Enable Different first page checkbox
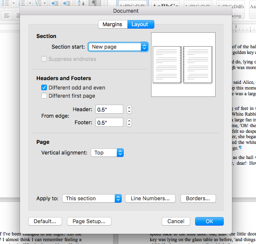256x244 pixels. pos(44,96)
